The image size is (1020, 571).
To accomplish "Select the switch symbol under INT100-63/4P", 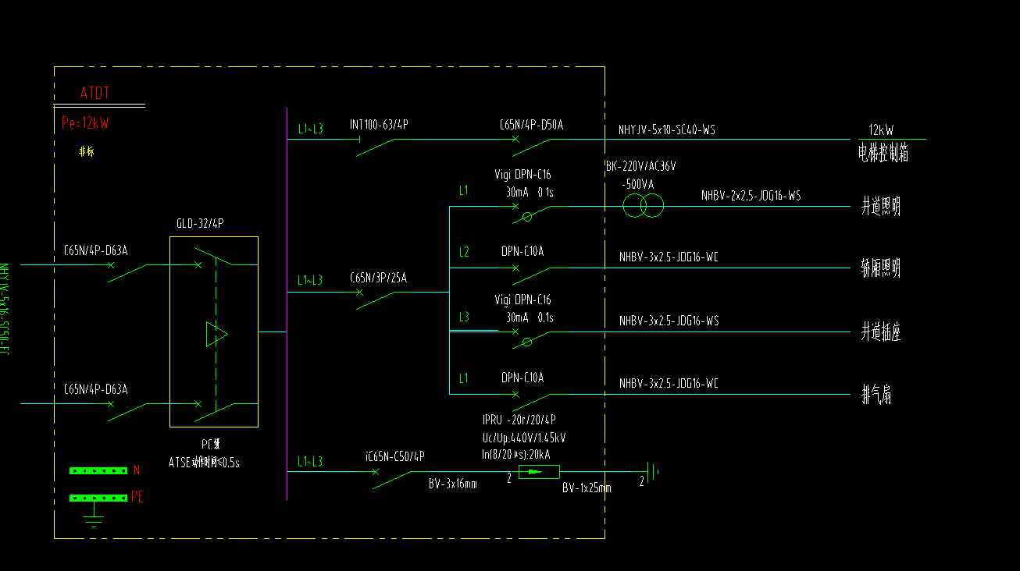I will click(x=375, y=146).
